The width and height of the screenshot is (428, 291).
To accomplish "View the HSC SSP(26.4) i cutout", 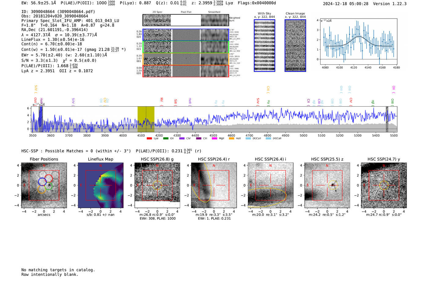I will (271, 185).
